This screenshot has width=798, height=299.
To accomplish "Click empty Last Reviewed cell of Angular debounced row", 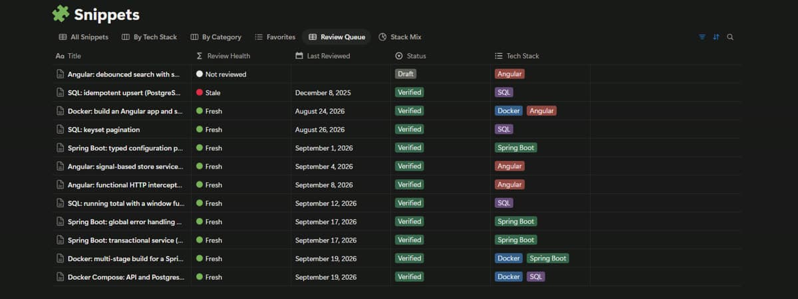I will 340,74.
